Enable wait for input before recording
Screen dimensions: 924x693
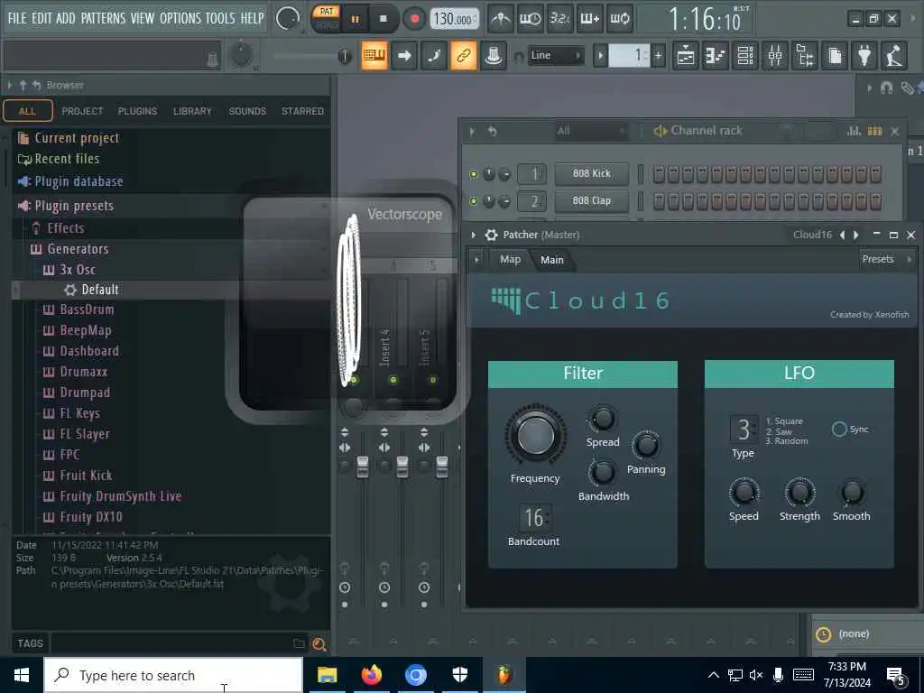click(530, 19)
